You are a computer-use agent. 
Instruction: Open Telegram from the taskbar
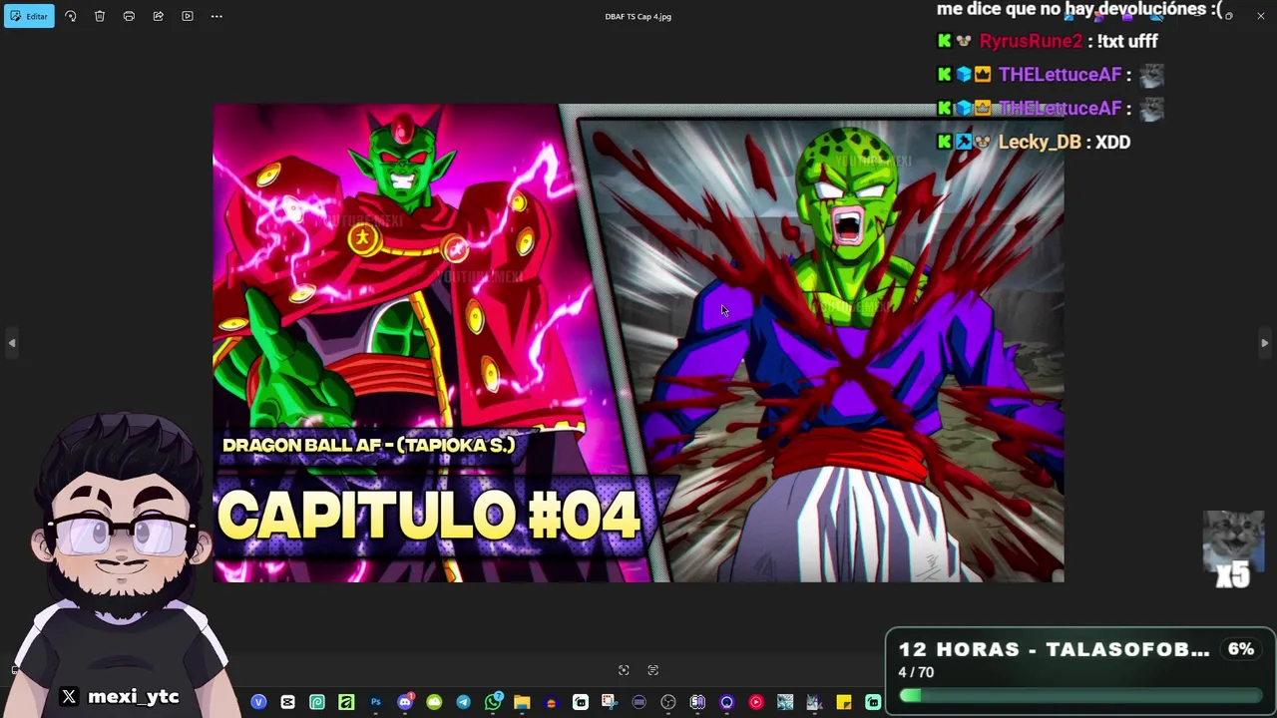point(463,702)
